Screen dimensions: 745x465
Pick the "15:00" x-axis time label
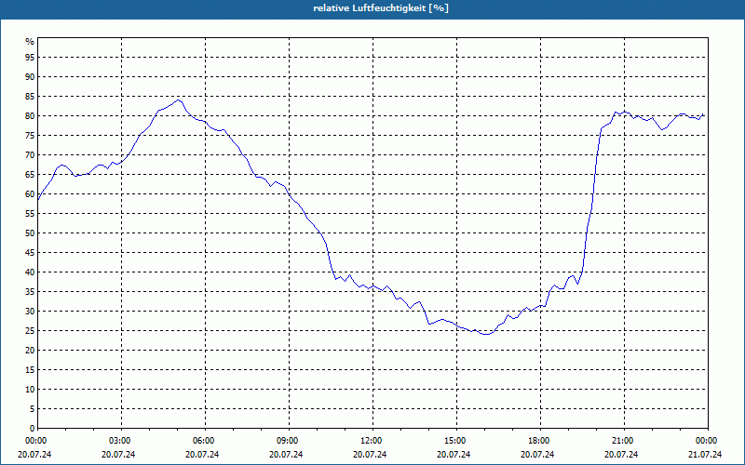(x=454, y=441)
